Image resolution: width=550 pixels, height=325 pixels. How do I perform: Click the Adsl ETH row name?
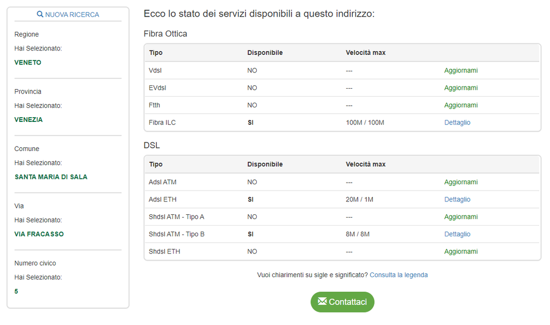(162, 199)
